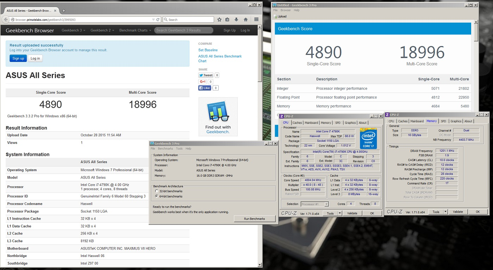
Task: Switch to Mainboard tab in left CPU-Z window
Action: click(x=311, y=123)
